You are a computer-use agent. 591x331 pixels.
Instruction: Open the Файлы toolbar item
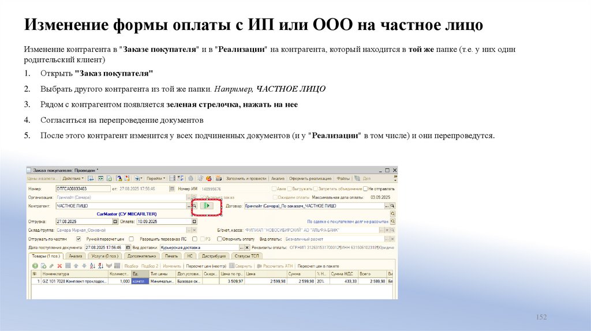coord(343,179)
